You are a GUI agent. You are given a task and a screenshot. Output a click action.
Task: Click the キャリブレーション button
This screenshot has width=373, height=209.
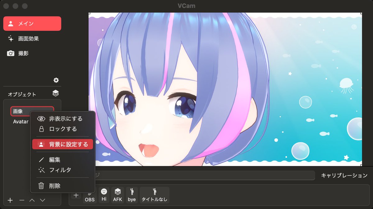344,176
